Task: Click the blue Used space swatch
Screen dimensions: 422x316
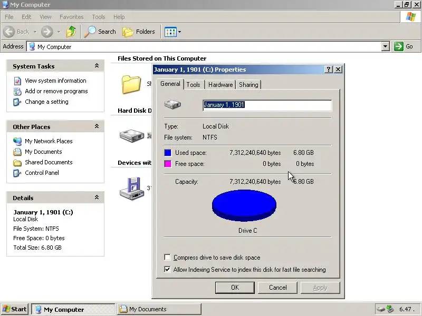Action: (168, 153)
